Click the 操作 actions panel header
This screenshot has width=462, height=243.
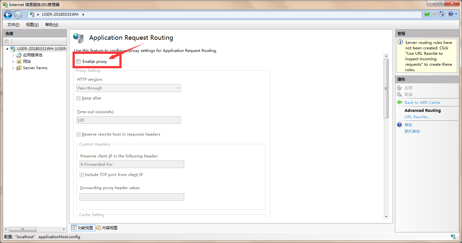click(427, 79)
